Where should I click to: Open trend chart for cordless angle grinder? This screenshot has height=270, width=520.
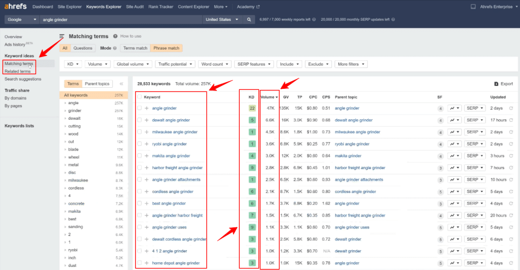tap(454, 191)
